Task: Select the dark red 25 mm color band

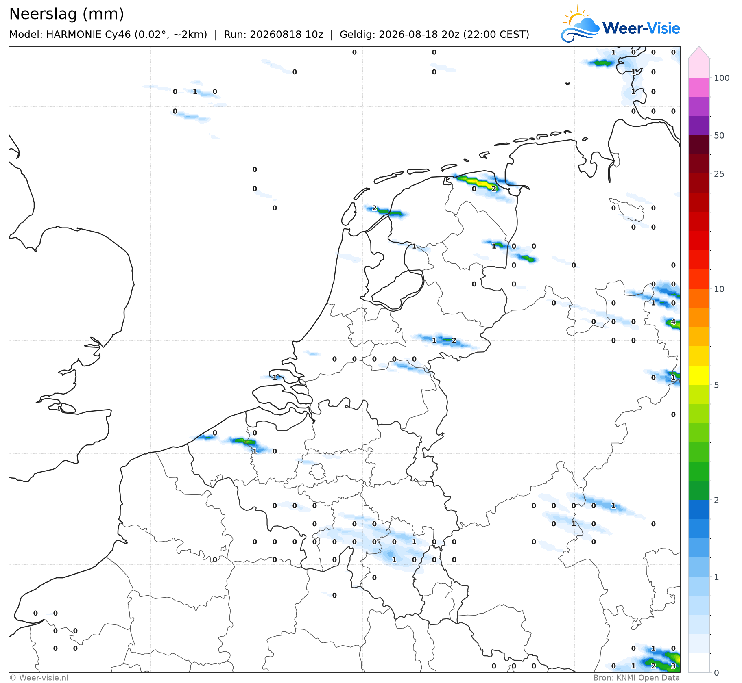Action: click(699, 164)
